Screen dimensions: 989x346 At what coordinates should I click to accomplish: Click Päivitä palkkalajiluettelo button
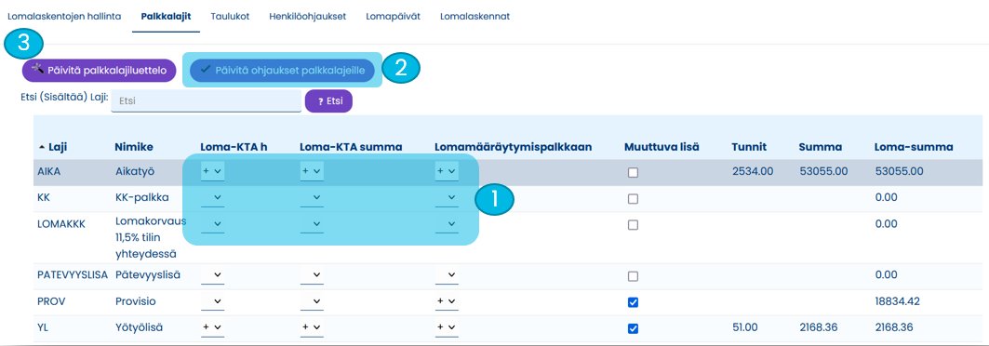tap(99, 71)
